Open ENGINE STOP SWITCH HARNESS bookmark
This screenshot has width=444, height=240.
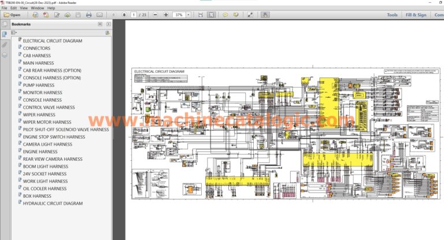click(54, 136)
